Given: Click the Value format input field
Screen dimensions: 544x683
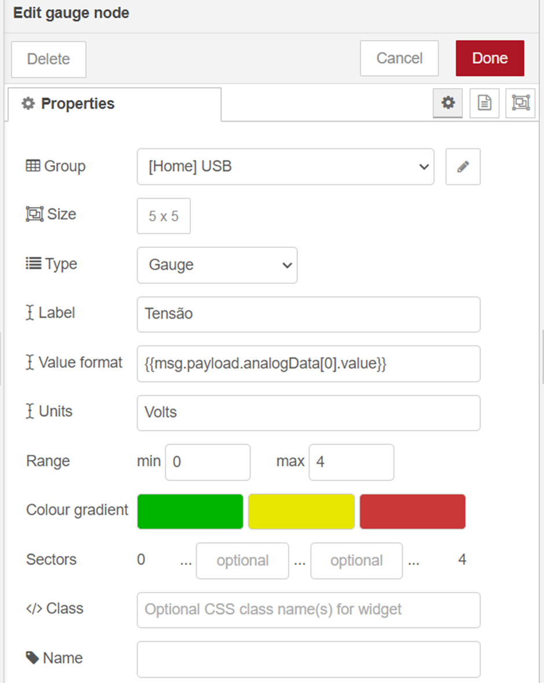Looking at the screenshot, I should click(308, 364).
